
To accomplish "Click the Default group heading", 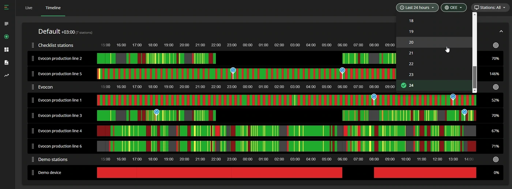I will click(x=49, y=31).
